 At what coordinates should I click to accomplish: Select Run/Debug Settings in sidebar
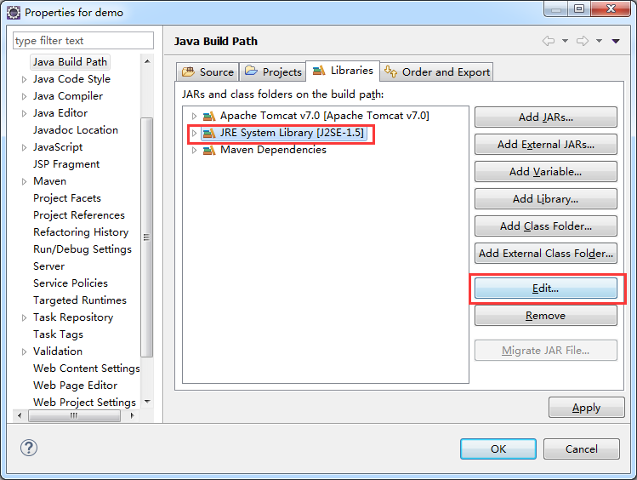pyautogui.click(x=82, y=249)
